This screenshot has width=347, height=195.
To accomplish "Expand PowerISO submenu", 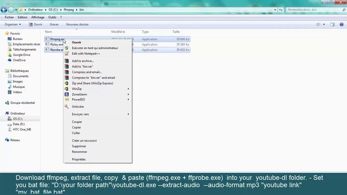I will pyautogui.click(x=98, y=100).
